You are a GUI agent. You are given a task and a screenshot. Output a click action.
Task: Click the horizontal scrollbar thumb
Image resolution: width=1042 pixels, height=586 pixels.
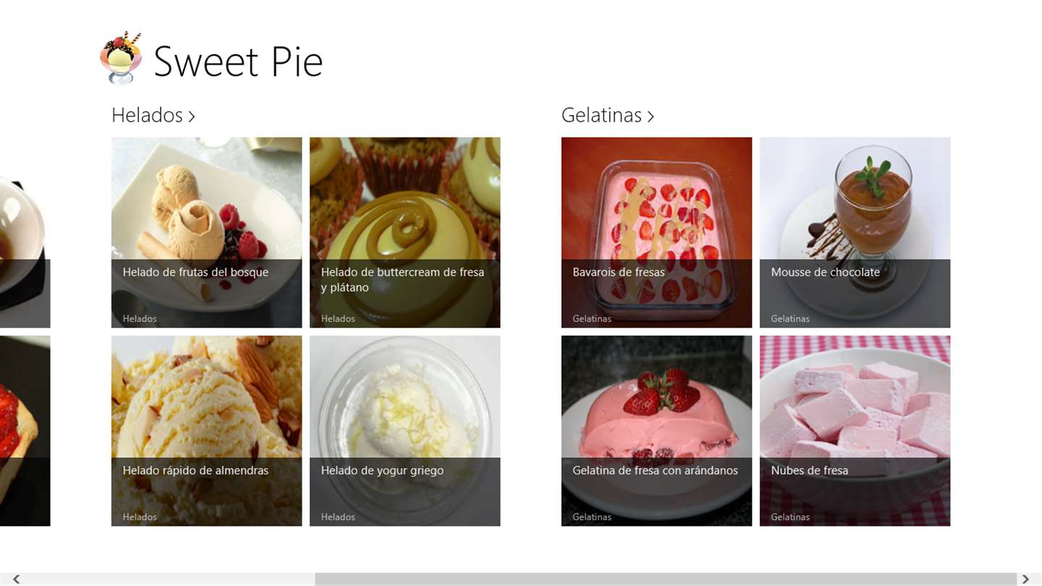[x=665, y=579]
